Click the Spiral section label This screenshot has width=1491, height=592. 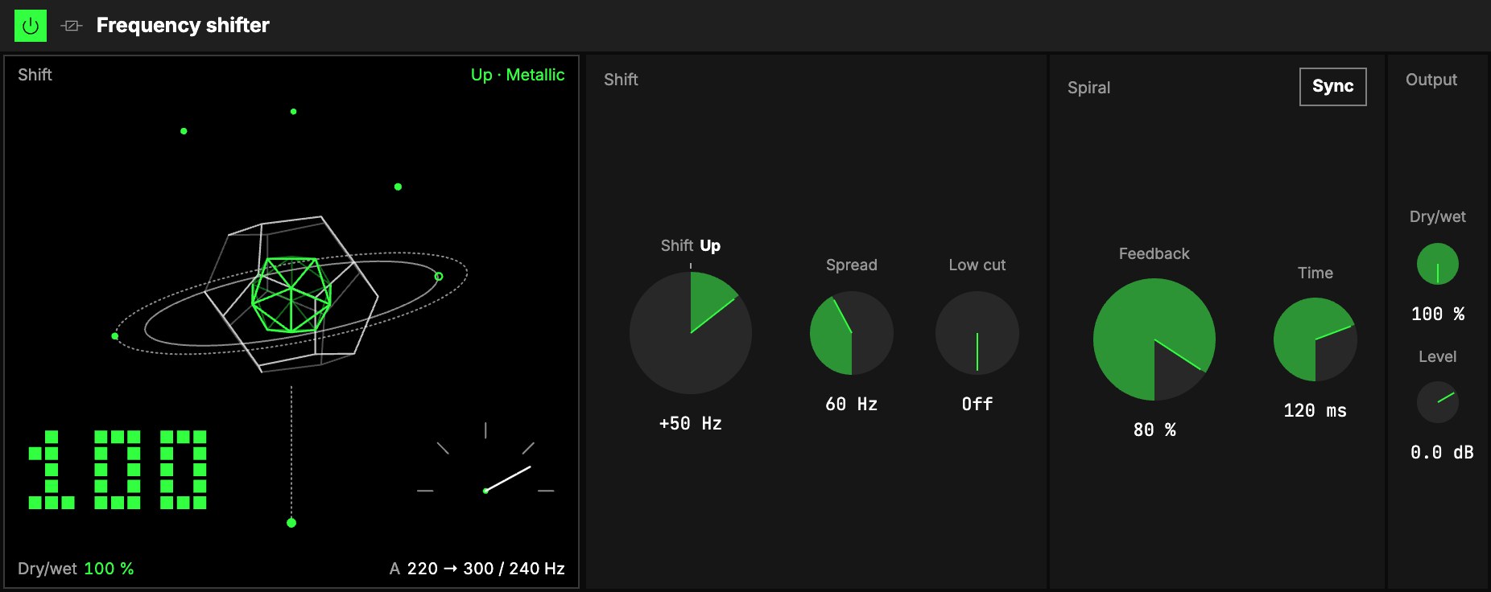(1088, 88)
